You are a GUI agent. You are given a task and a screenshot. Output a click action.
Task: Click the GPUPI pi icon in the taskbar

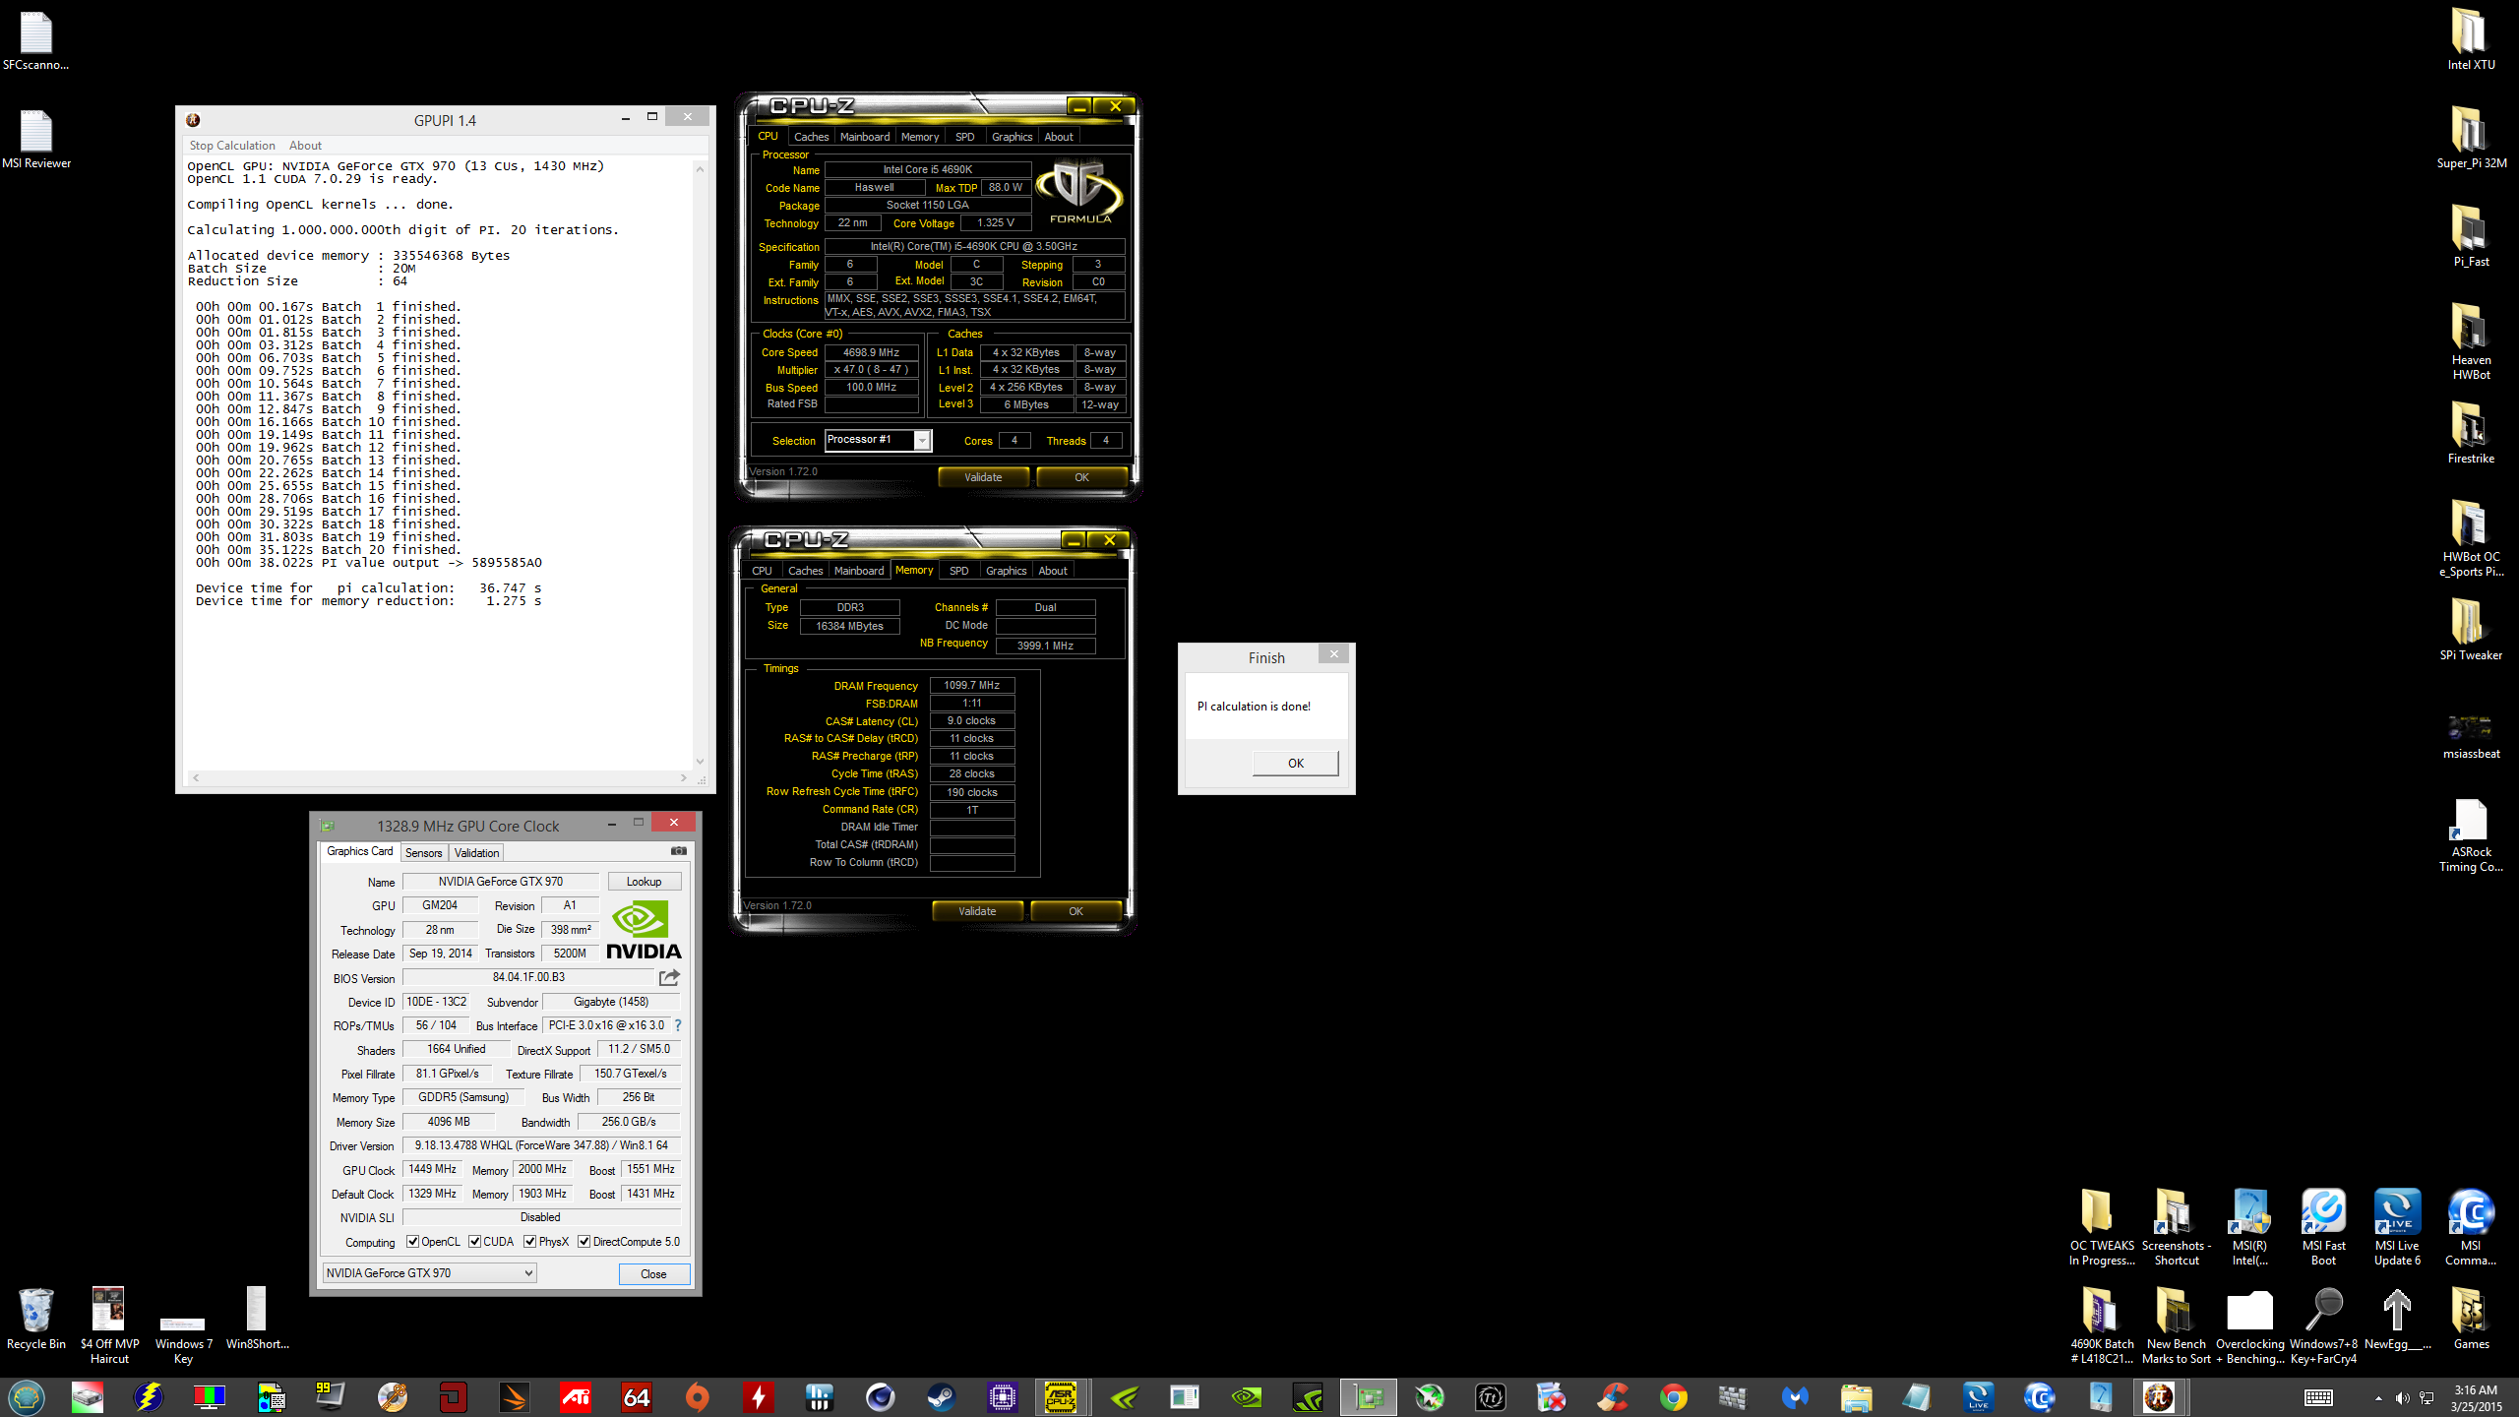coord(2159,1396)
